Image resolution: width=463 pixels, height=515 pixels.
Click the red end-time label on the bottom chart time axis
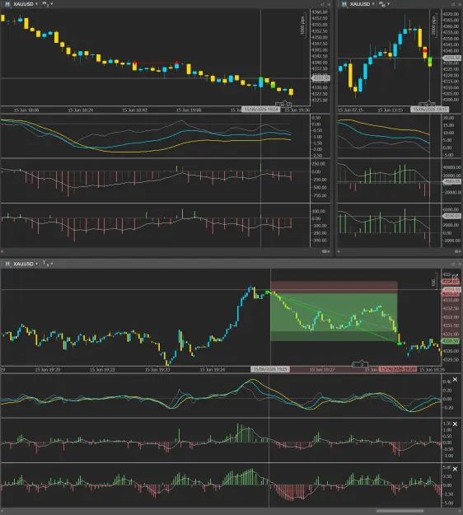pos(398,369)
